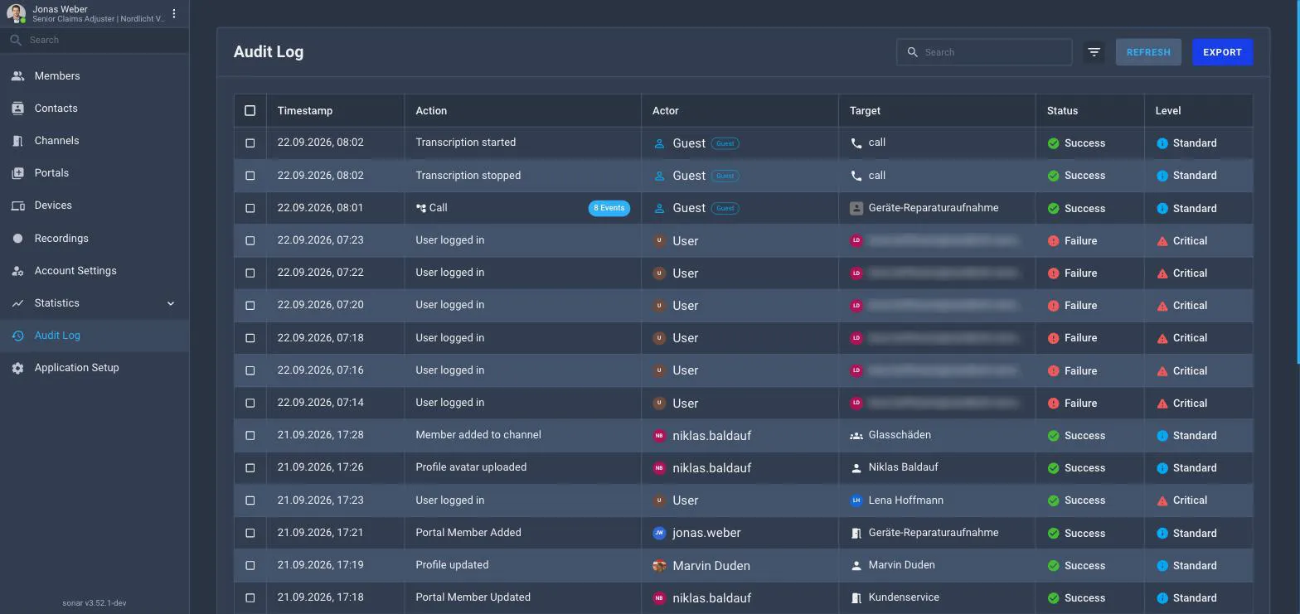Click the REFRESH button
1300x614 pixels.
click(1148, 52)
